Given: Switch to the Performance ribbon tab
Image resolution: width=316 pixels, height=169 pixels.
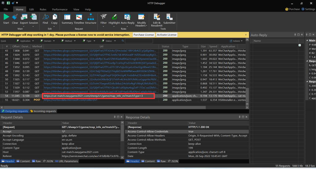Looking at the screenshot, I should tap(60, 10).
